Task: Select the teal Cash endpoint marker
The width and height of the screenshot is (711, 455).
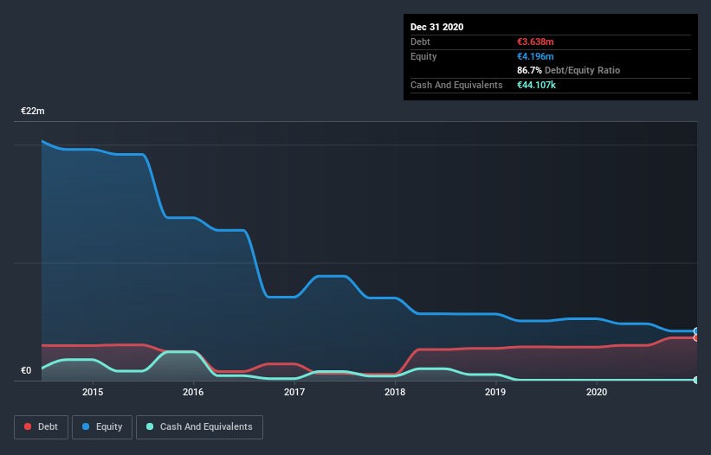Action: [x=696, y=380]
